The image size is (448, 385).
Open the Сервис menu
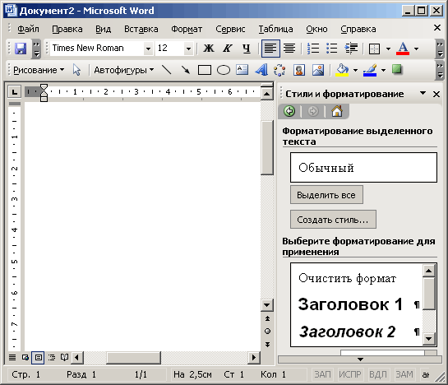pos(230,29)
